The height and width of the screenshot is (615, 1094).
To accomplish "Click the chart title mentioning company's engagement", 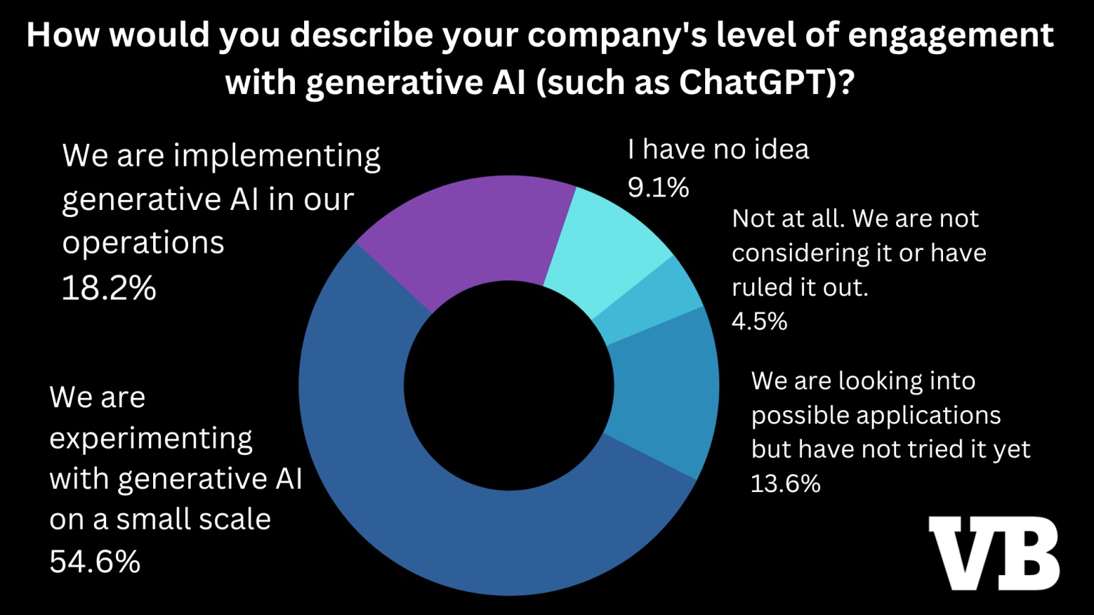I will pos(540,58).
